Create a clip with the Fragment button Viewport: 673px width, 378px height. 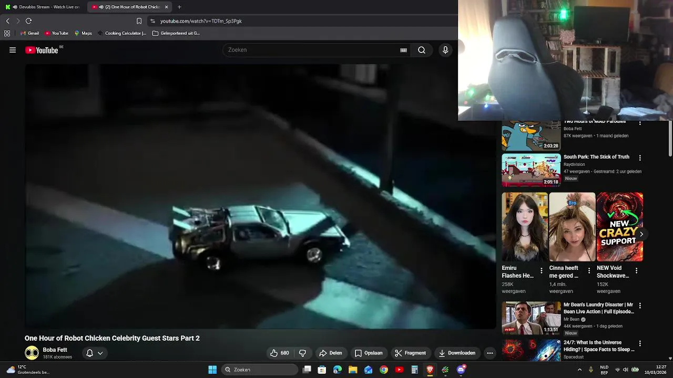click(410, 353)
